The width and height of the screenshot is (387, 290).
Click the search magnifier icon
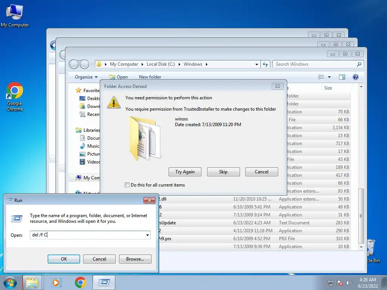click(359, 64)
